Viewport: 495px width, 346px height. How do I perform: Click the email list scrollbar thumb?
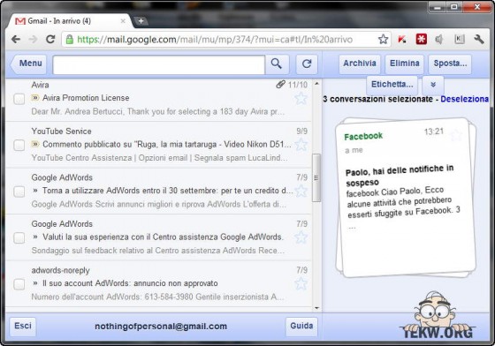pyautogui.click(x=316, y=177)
